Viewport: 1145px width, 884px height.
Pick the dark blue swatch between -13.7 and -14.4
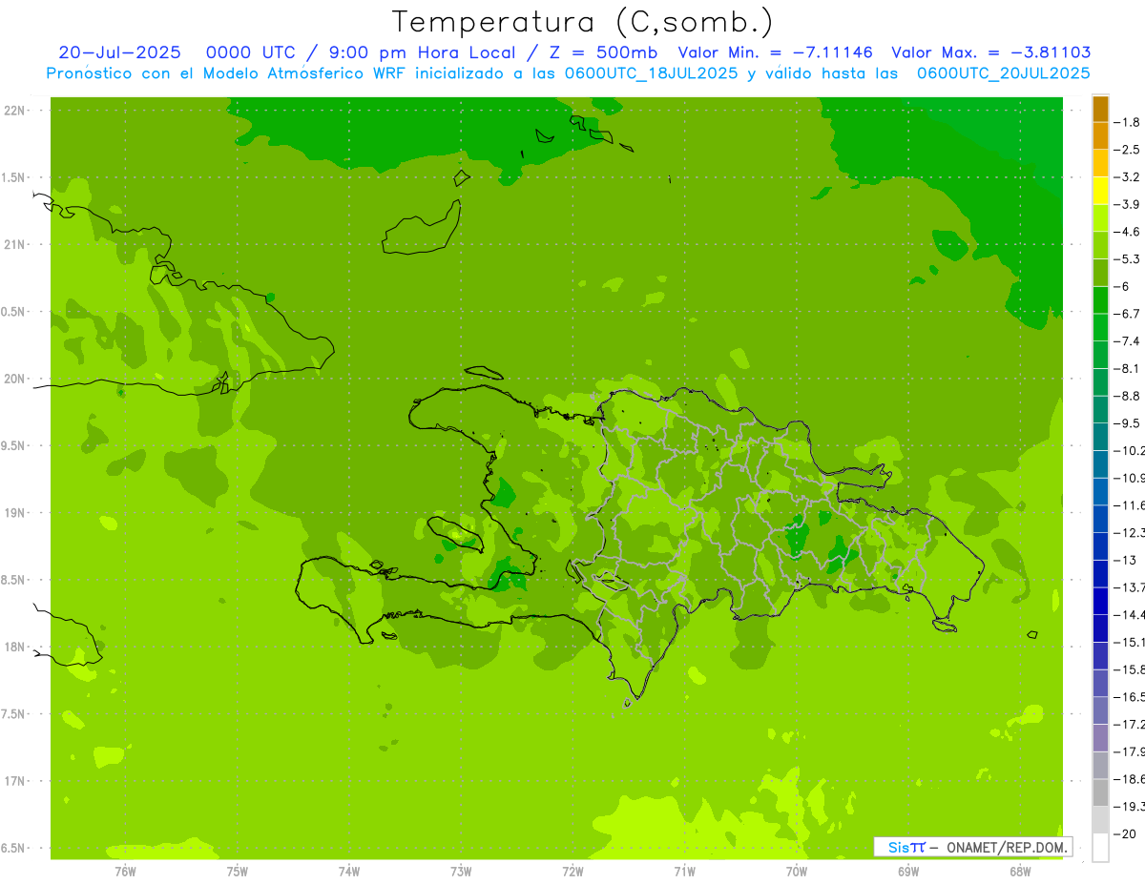pos(1100,601)
